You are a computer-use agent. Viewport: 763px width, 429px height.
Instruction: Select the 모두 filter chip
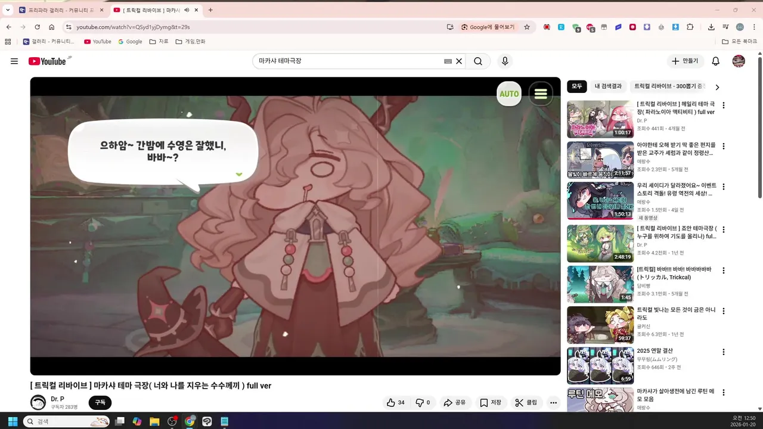(576, 86)
